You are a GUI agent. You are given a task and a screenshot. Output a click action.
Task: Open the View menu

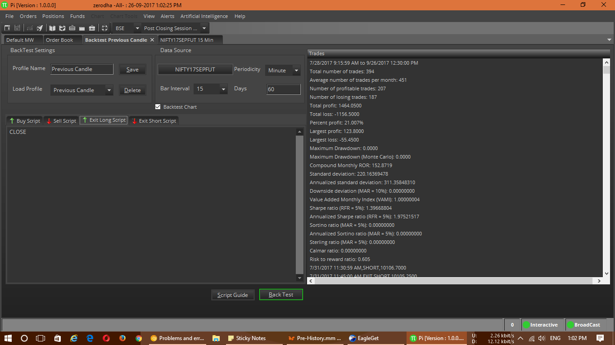pyautogui.click(x=149, y=16)
